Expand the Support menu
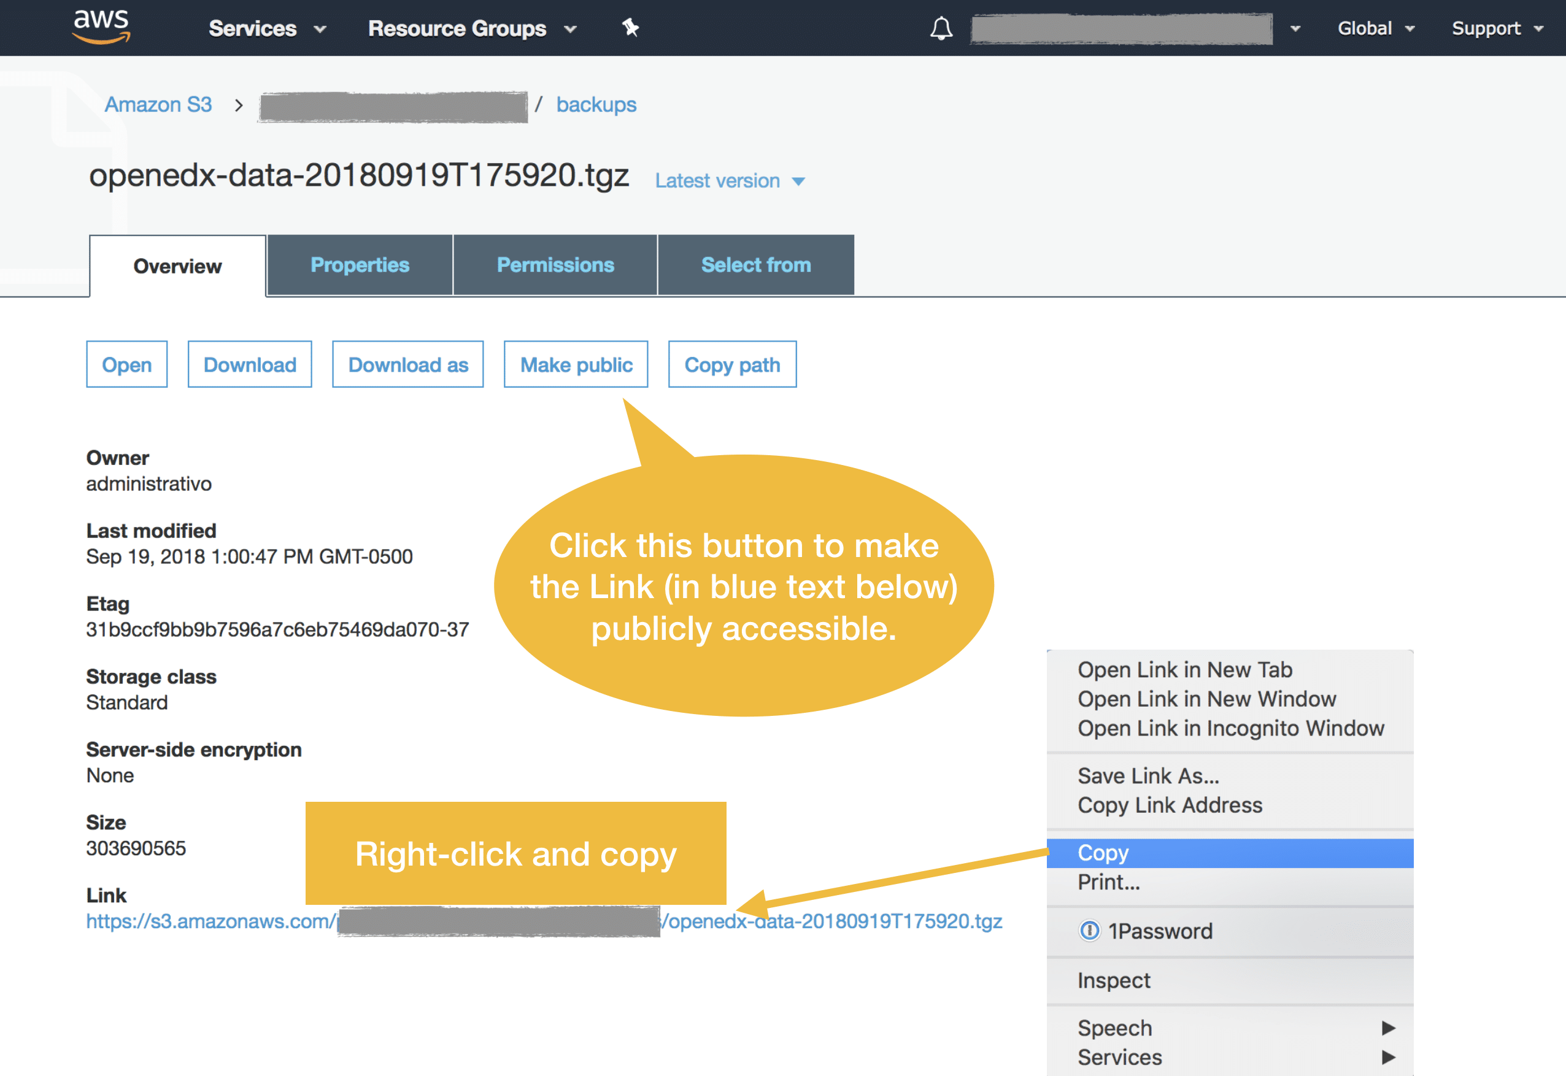 click(x=1497, y=28)
